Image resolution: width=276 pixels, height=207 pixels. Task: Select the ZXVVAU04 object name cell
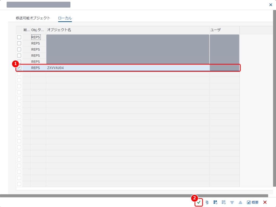pyautogui.click(x=127, y=68)
